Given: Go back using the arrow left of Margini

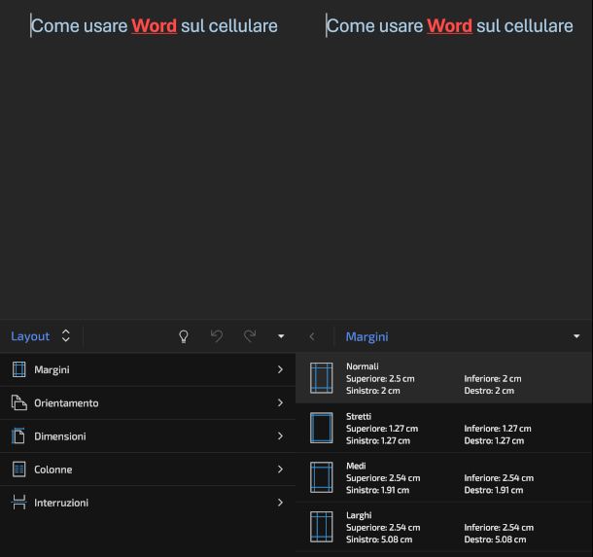Looking at the screenshot, I should point(312,336).
